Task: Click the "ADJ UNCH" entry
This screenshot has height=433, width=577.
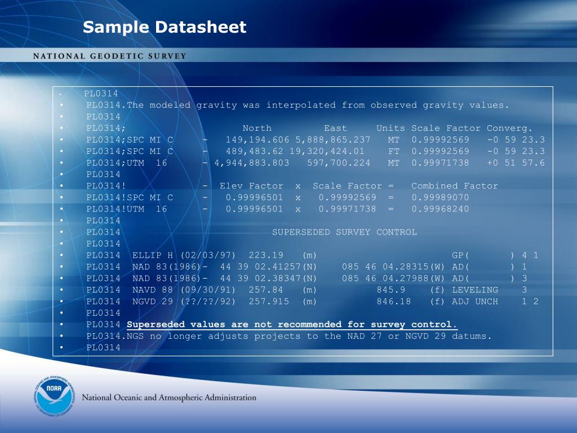Action: [475, 302]
